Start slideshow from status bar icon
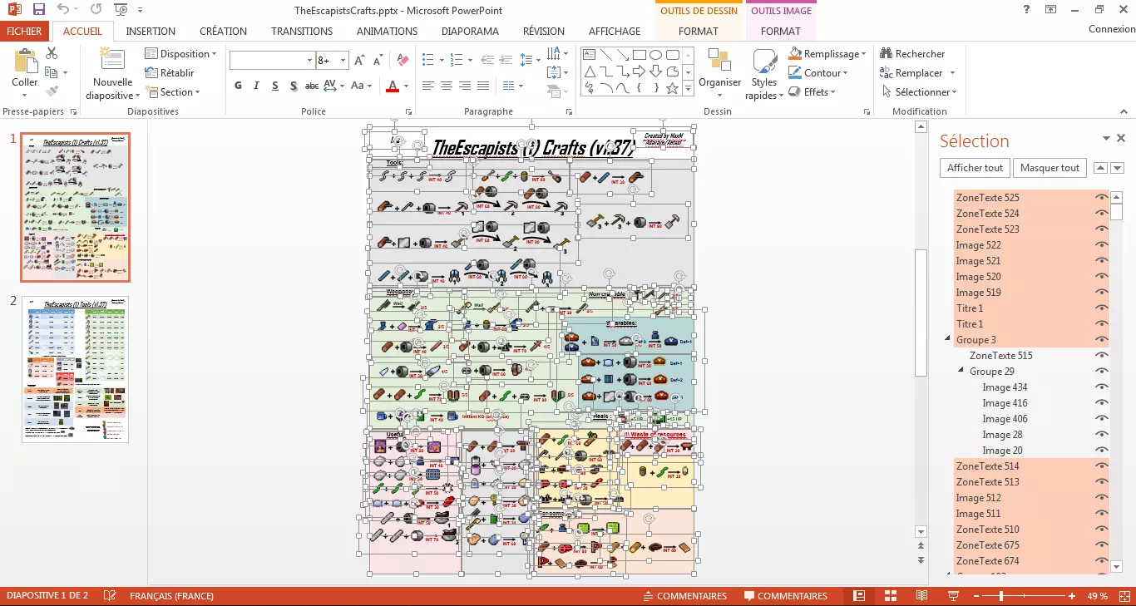This screenshot has height=606, width=1136. tap(953, 596)
